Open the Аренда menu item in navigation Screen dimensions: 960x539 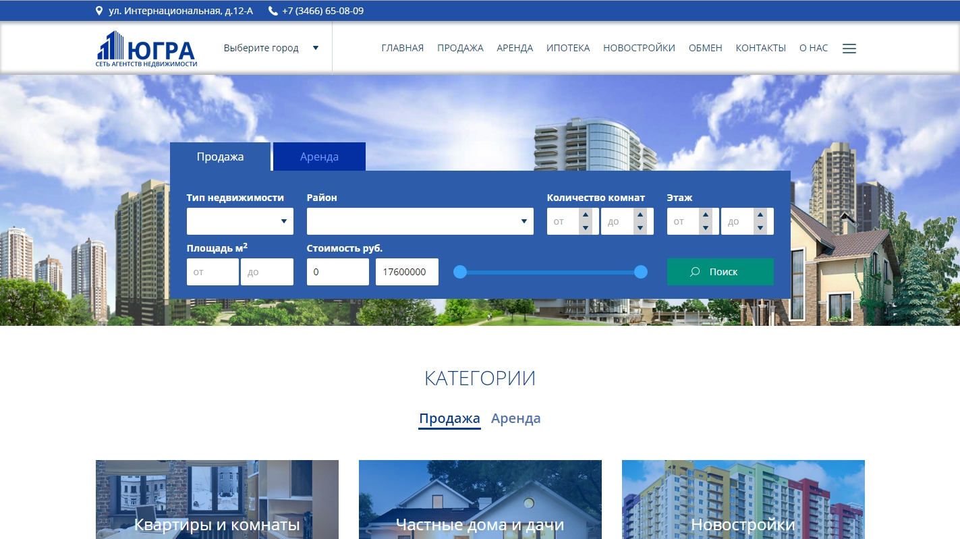515,48
